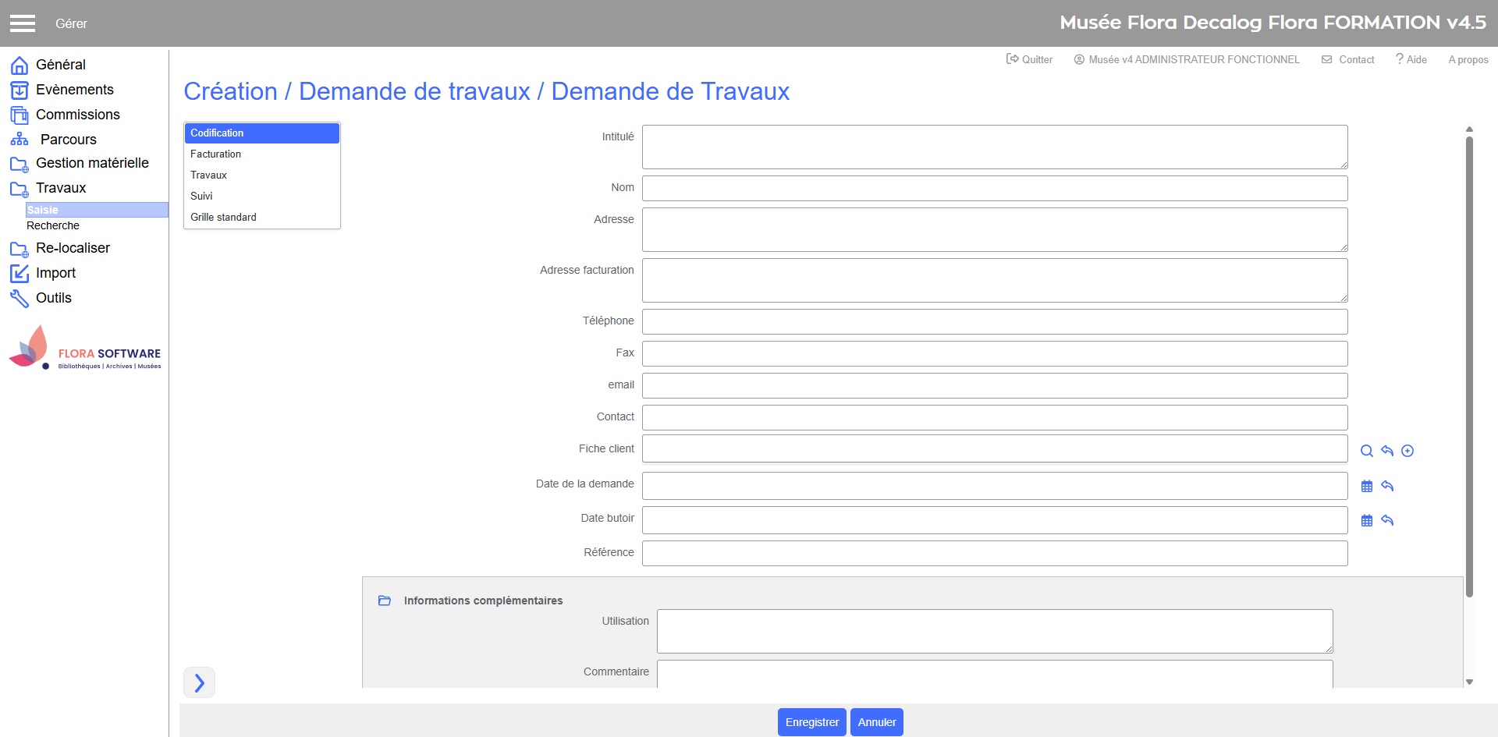This screenshot has width=1498, height=737.
Task: Click the Général home icon
Action: pyautogui.click(x=20, y=65)
